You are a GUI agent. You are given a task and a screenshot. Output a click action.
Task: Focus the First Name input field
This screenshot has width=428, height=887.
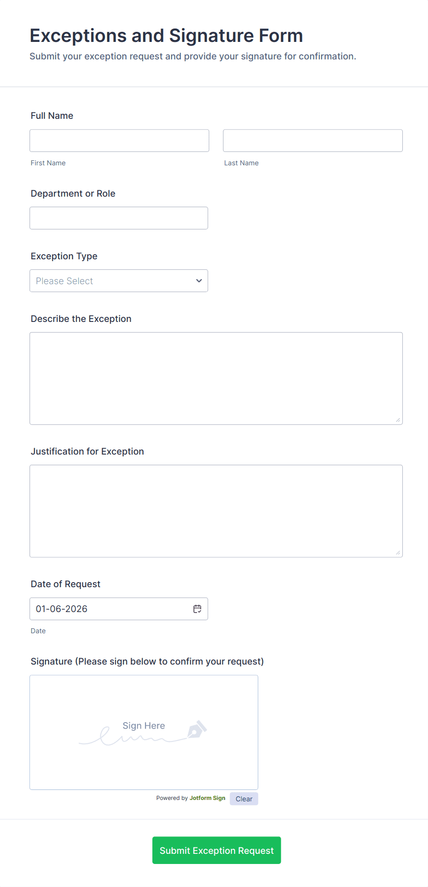119,141
